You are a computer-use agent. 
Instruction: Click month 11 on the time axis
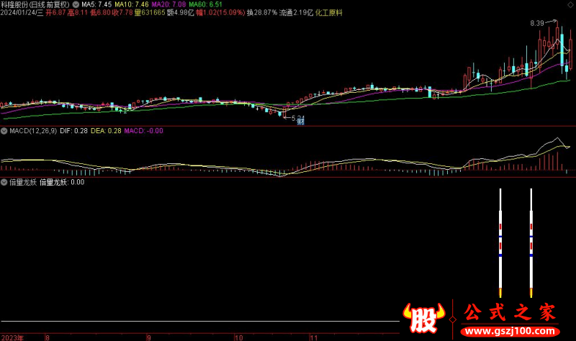[x=313, y=337]
